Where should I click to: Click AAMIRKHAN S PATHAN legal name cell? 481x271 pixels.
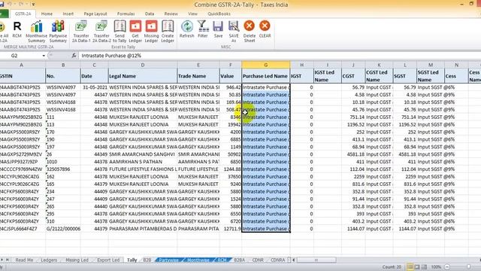tap(143, 162)
